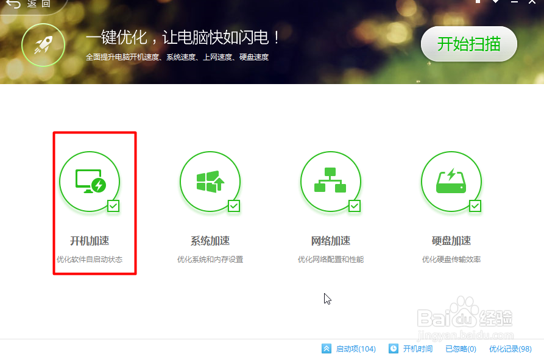544x354 pixels.
Task: Open the 开机时间 boot time link
Action: tap(418, 349)
